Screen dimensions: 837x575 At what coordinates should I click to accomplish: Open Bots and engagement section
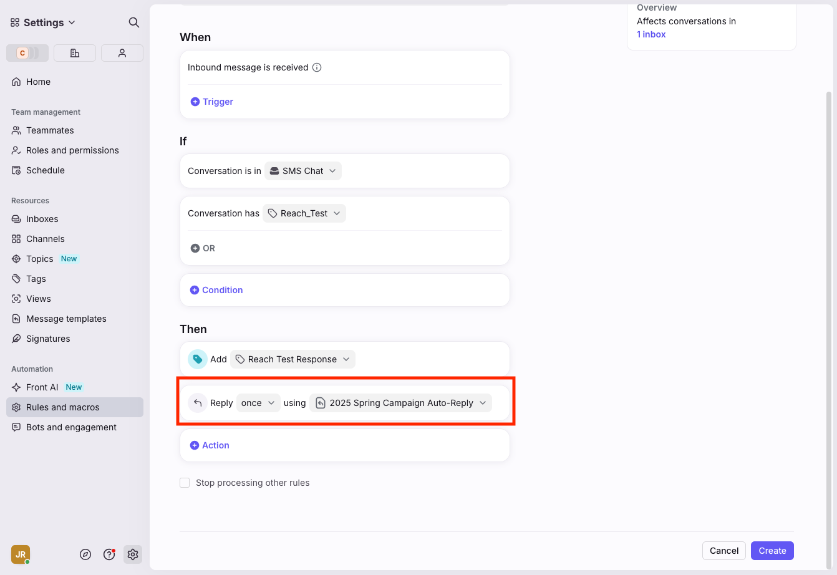(x=71, y=427)
